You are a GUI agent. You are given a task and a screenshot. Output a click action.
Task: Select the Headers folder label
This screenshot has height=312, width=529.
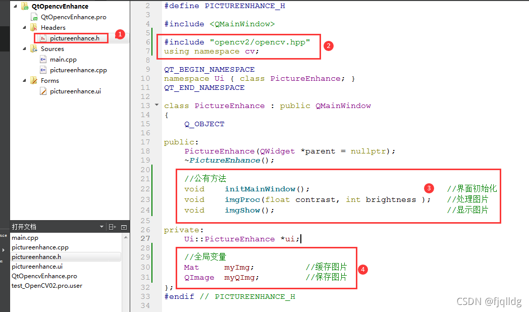(x=53, y=27)
